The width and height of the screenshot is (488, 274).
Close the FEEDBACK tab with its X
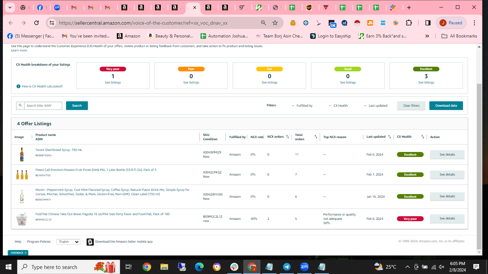(25, 253)
